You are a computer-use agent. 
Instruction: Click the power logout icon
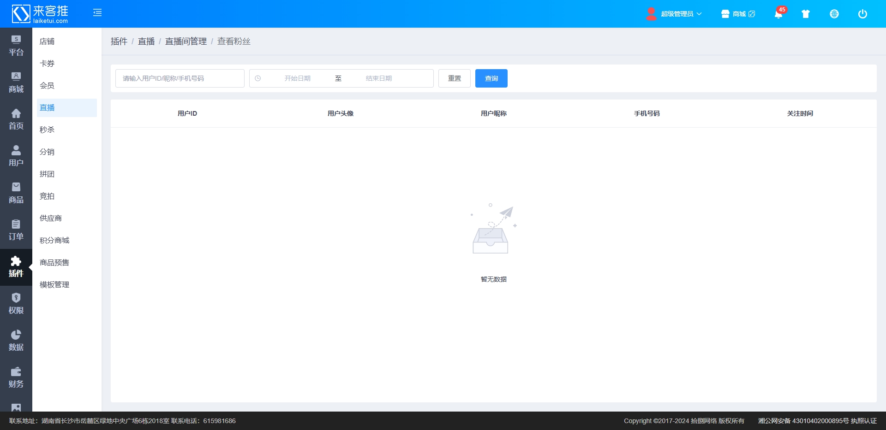(862, 14)
